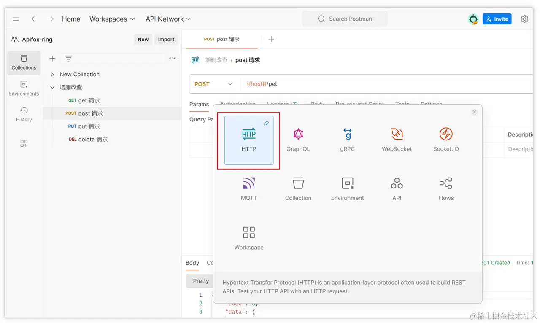Open the History sidebar panel
Screen dimensions: 540x323
pos(24,115)
